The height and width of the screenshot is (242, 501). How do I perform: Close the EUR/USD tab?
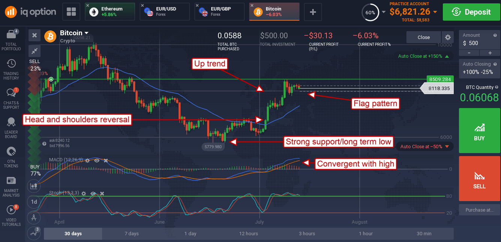pos(142,6)
